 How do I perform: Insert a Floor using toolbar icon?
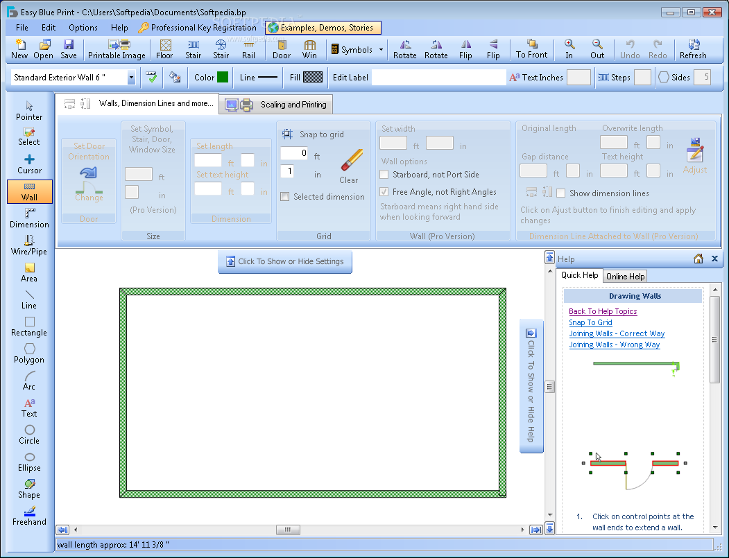pos(165,49)
